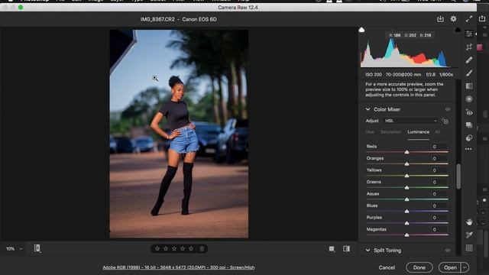Click the Reds value input field

point(439,147)
